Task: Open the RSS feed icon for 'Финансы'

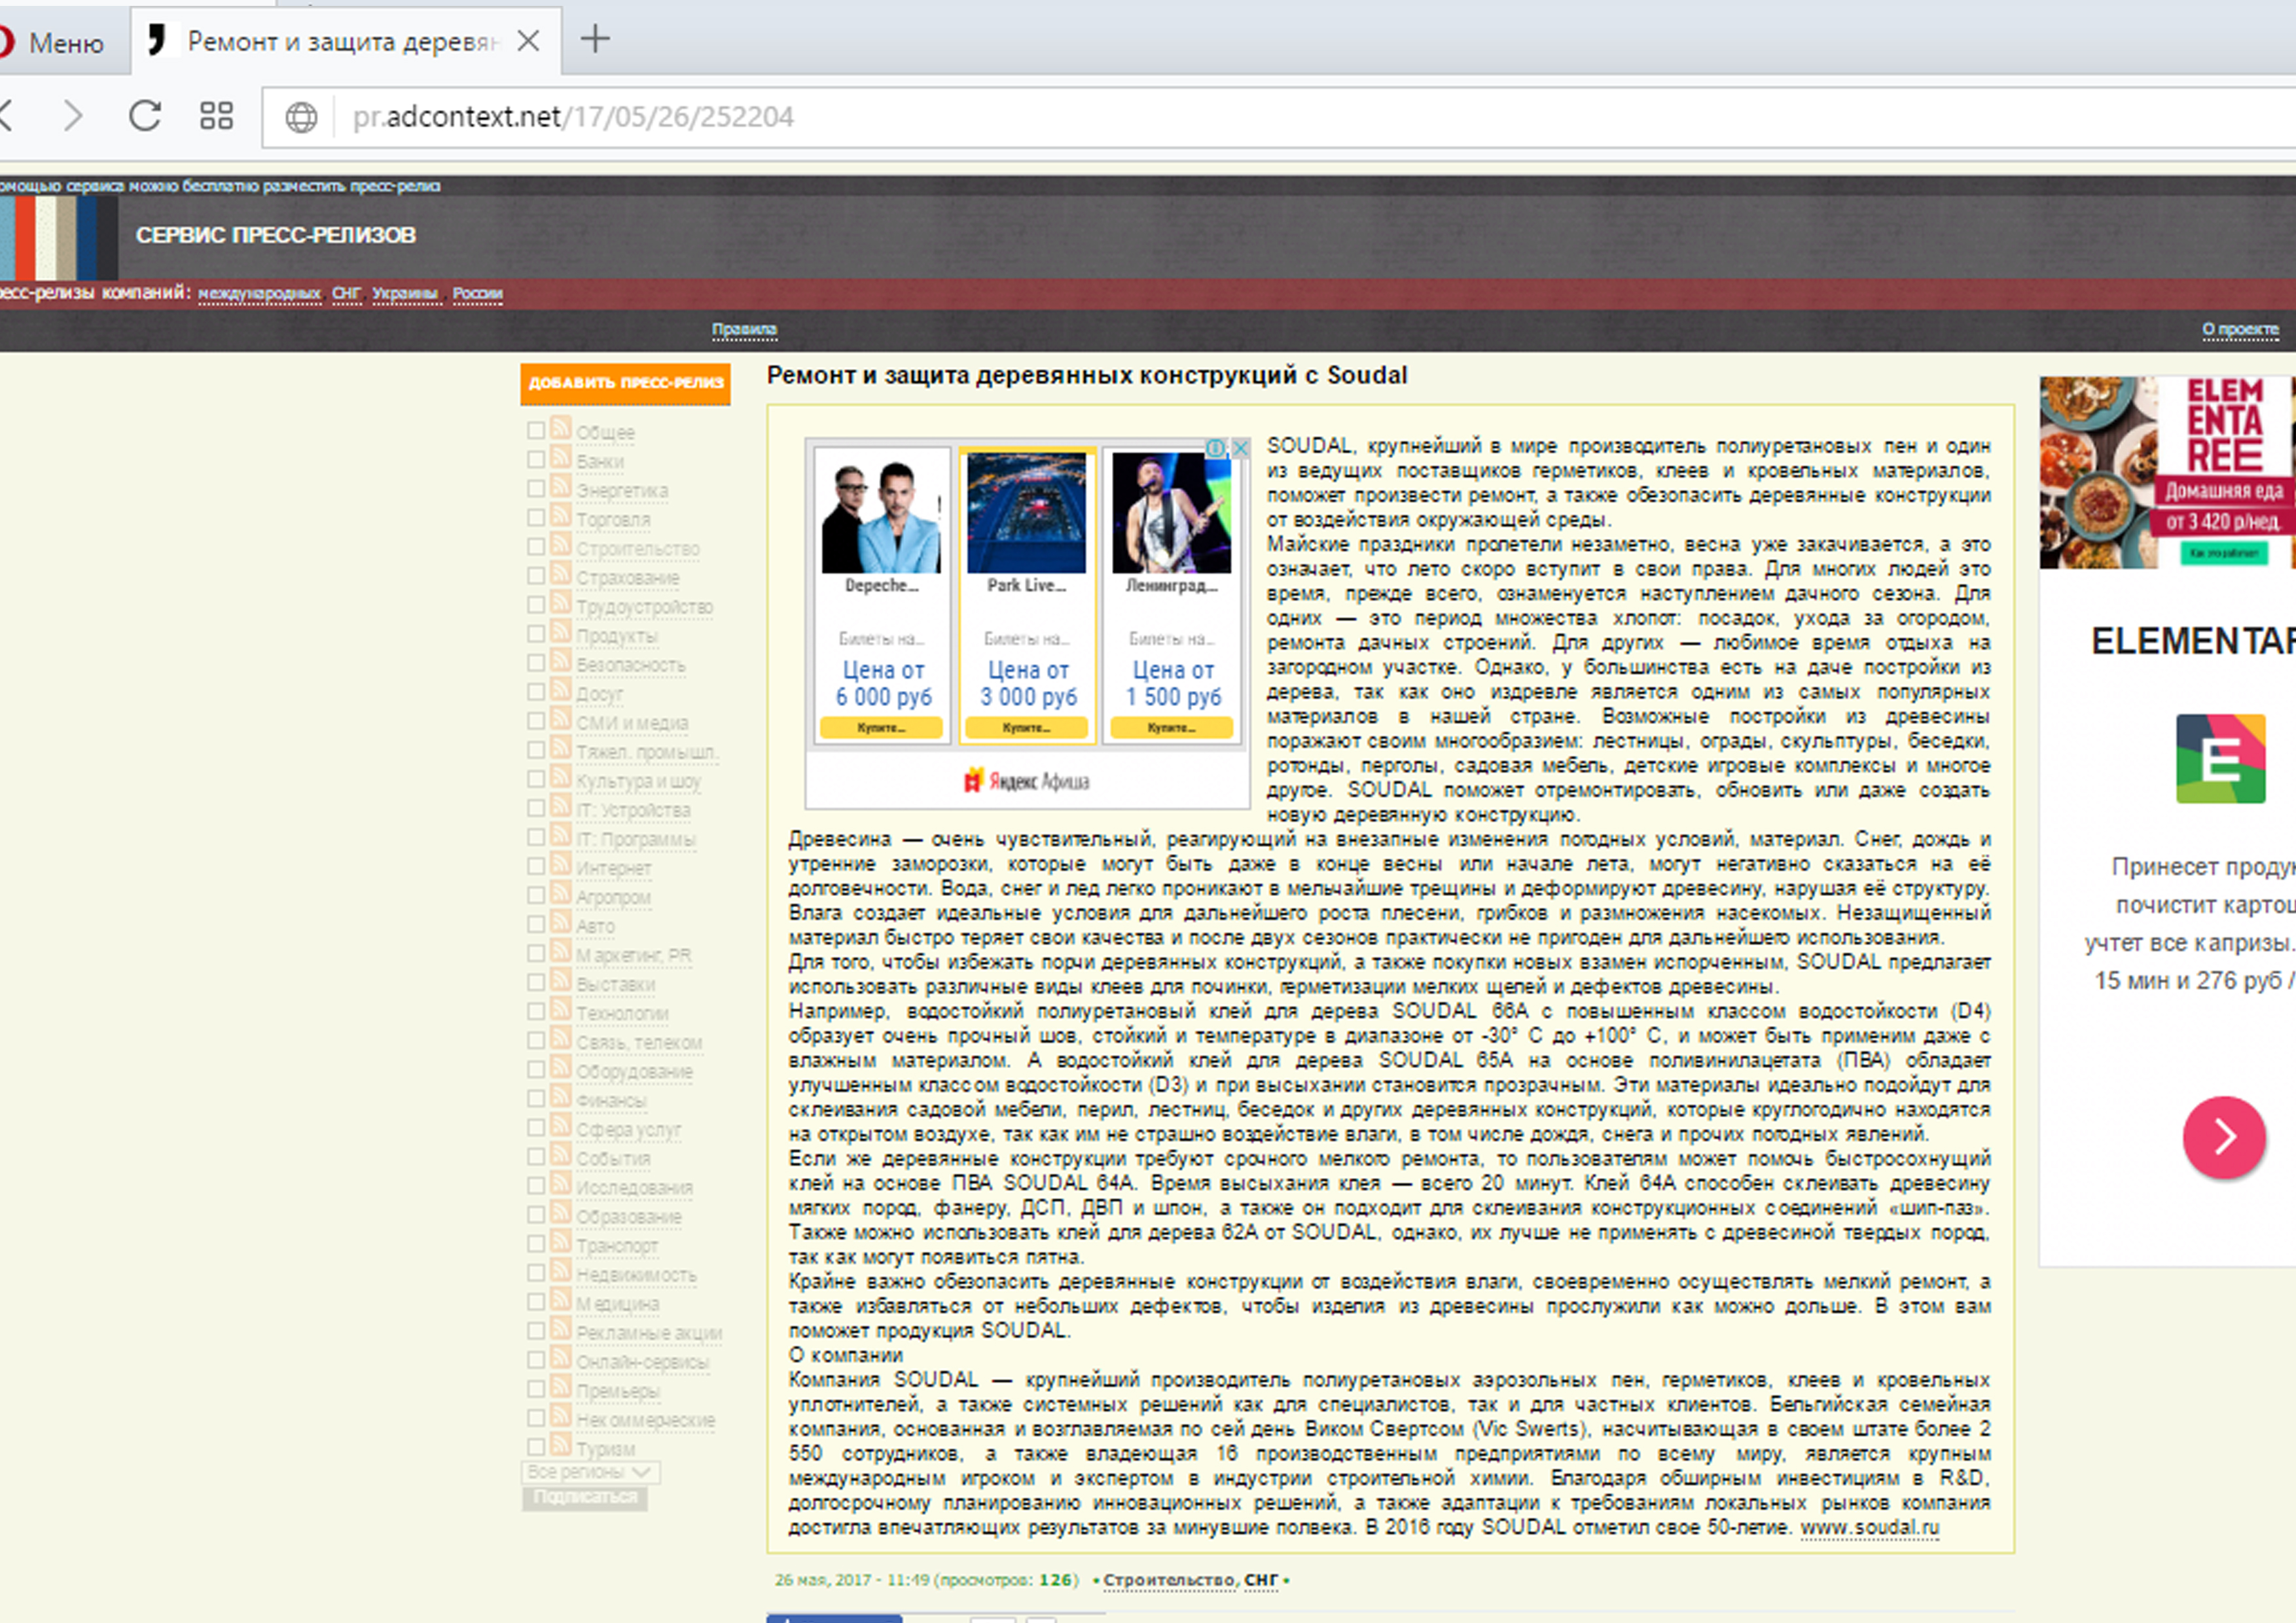Action: click(x=561, y=1096)
